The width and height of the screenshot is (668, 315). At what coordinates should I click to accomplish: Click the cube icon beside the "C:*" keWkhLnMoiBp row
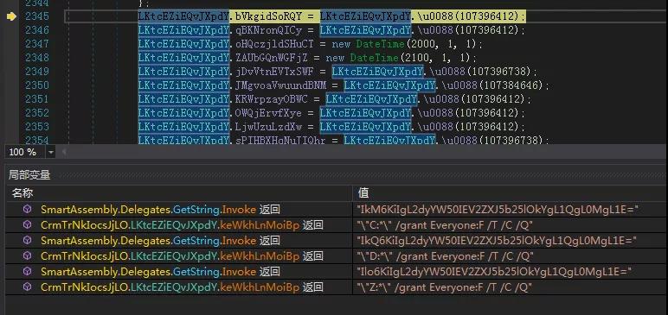tap(28, 225)
